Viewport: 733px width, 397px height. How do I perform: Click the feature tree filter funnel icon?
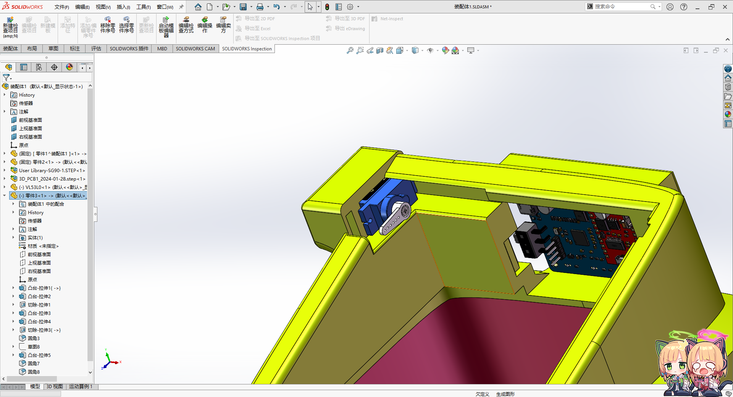[x=6, y=77]
